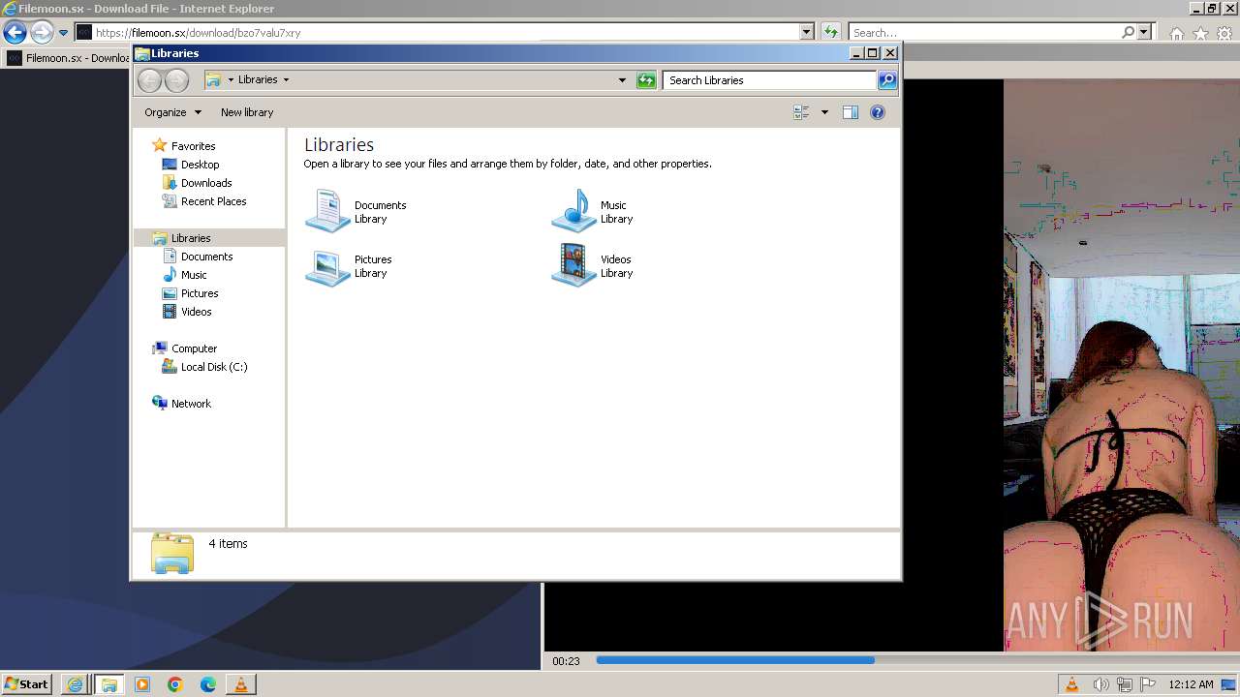Click the taskbar clock showing 12:12 AM
1240x697 pixels.
point(1191,684)
